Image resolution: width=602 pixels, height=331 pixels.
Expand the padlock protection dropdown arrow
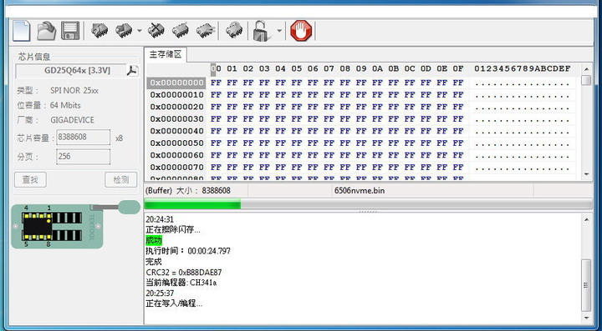click(x=279, y=31)
